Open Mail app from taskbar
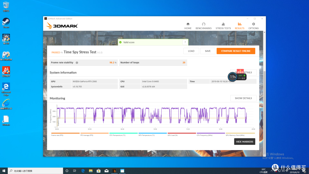Viewport: 309px width, 174px height. pyautogui.click(x=106, y=171)
